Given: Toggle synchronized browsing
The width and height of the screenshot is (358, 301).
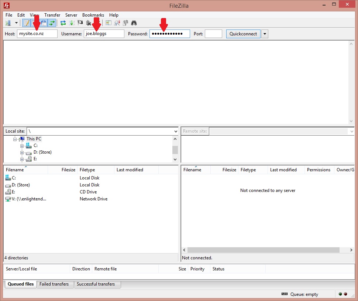Looking at the screenshot, I should (125, 23).
